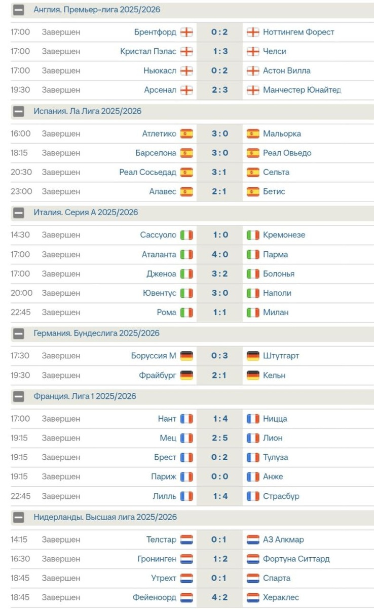Select the team name Реал Сосьедад
374x609 pixels.
148,172
